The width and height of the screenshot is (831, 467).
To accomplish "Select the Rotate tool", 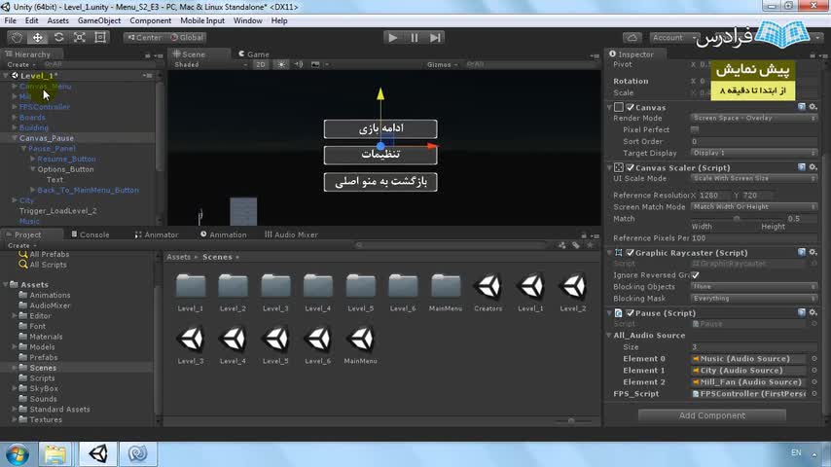I will coord(58,37).
